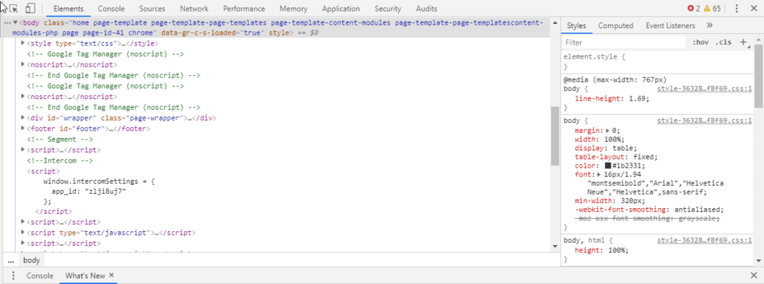Switch to the Network tab
Image resolution: width=764 pixels, height=284 pixels.
[194, 9]
